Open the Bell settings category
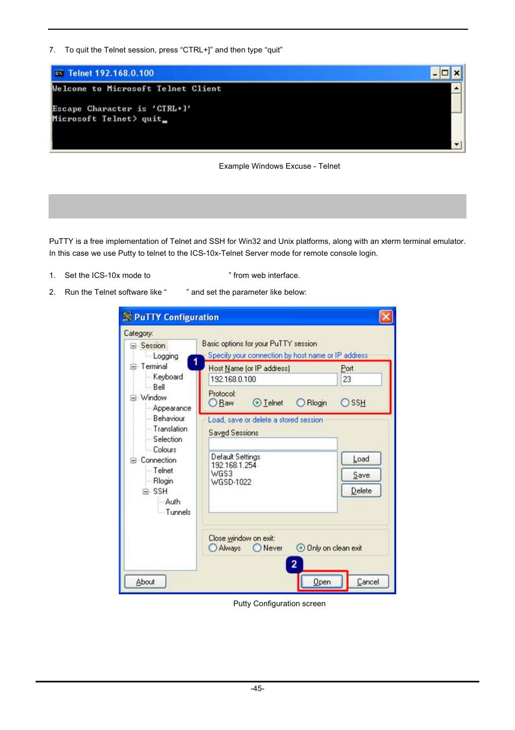This screenshot has width=515, height=730. (x=159, y=387)
